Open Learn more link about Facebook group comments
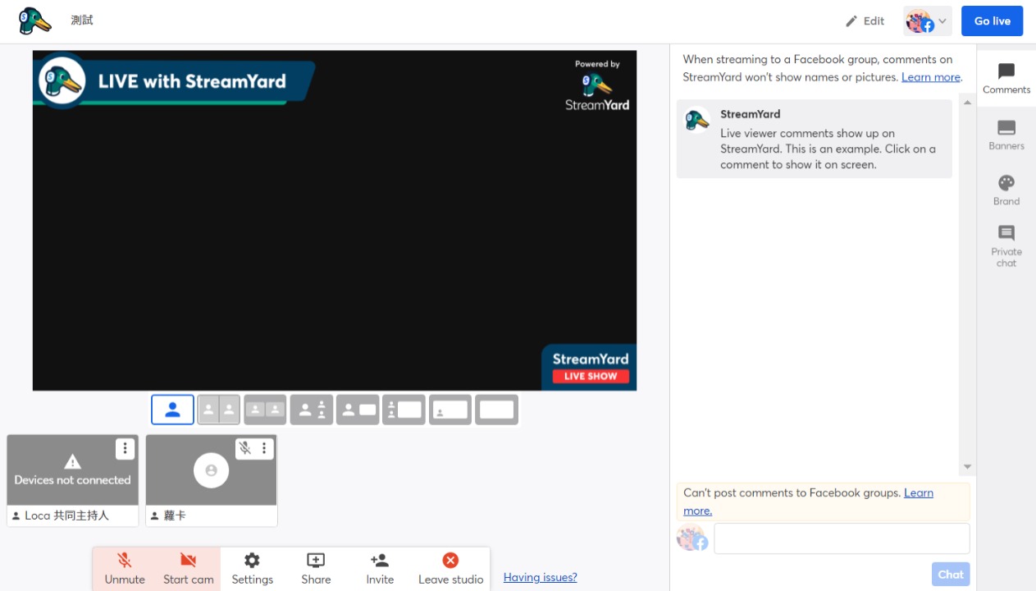 tap(931, 77)
